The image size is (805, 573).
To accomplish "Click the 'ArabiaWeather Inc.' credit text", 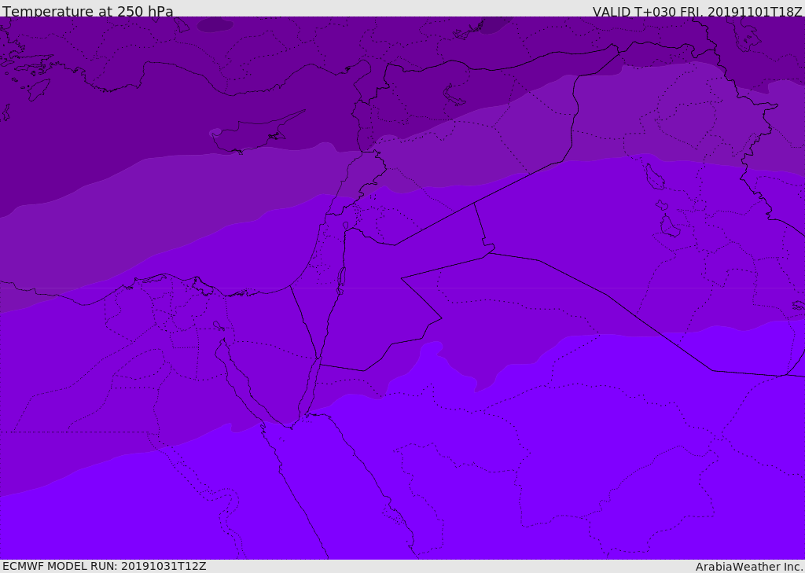I will click(x=749, y=567).
